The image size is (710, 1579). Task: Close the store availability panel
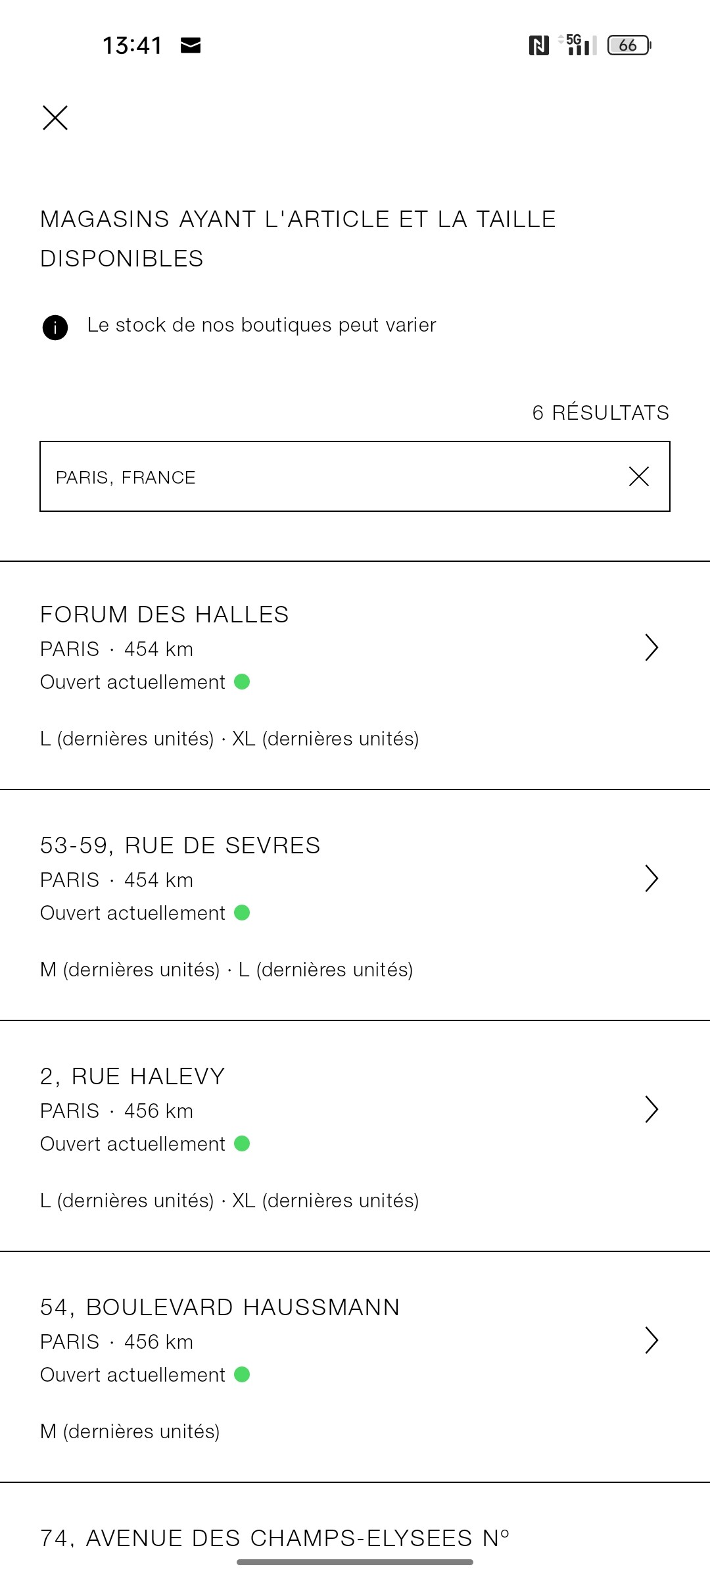55,118
